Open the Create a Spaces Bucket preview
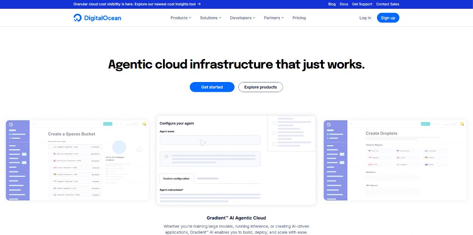473x235 pixels. [x=77, y=160]
